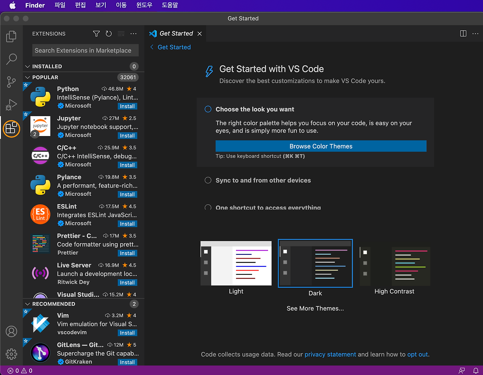
Task: Install the Python extension
Action: [x=127, y=106]
